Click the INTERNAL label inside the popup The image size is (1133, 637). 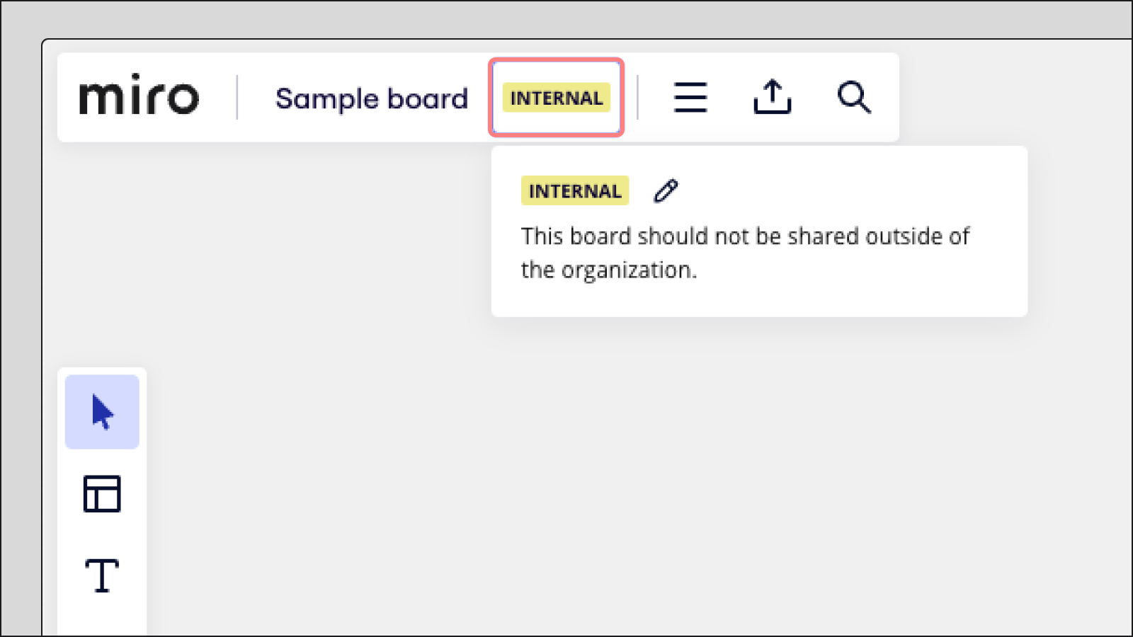click(x=574, y=191)
